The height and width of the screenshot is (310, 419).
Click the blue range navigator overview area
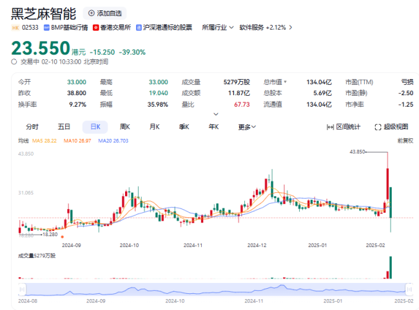pyautogui.click(x=216, y=289)
